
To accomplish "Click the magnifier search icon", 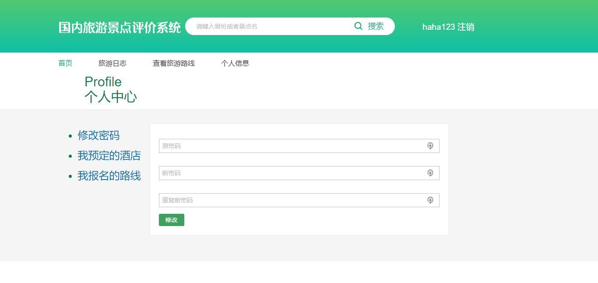I will (358, 26).
